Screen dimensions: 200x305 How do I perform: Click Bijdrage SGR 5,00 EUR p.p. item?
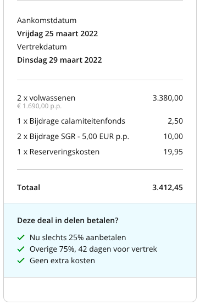click(73, 136)
